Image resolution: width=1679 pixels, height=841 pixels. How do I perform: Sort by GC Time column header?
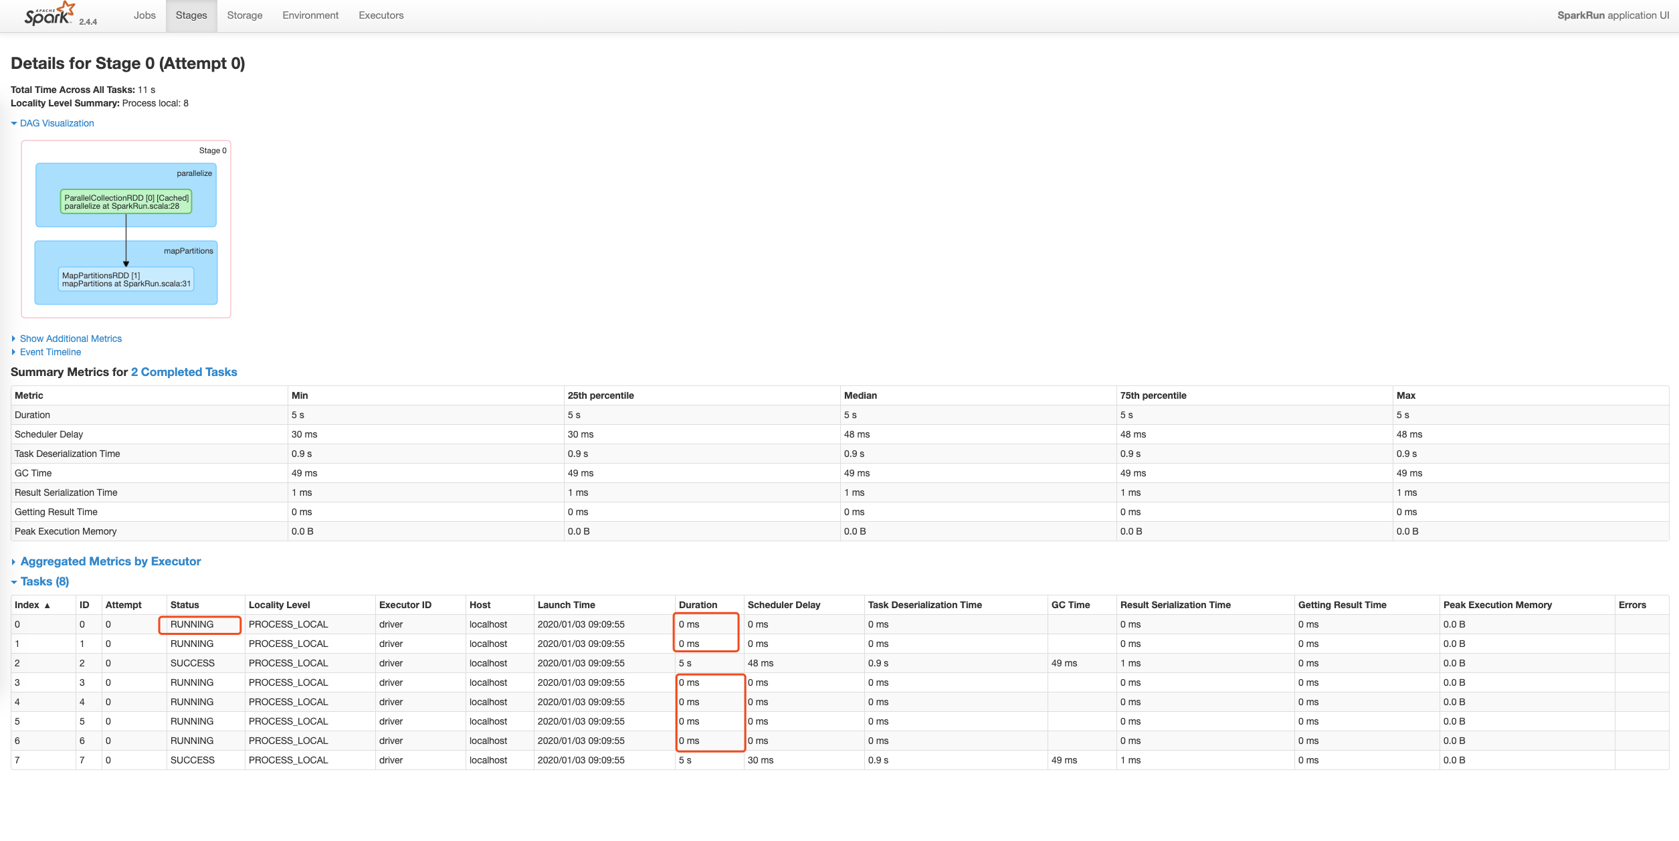pyautogui.click(x=1070, y=605)
